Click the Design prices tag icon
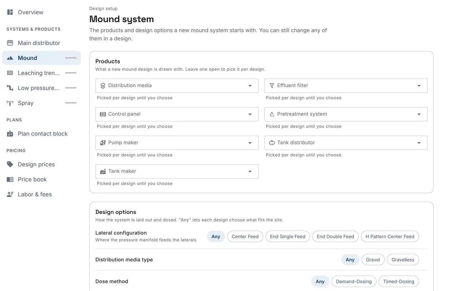 (10, 164)
